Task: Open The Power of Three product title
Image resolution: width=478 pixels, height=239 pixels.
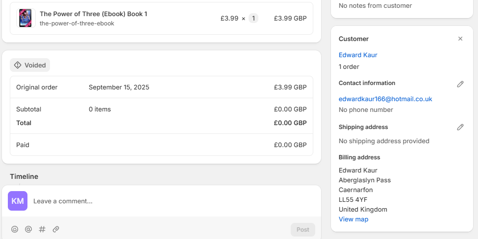Action: coord(93,14)
